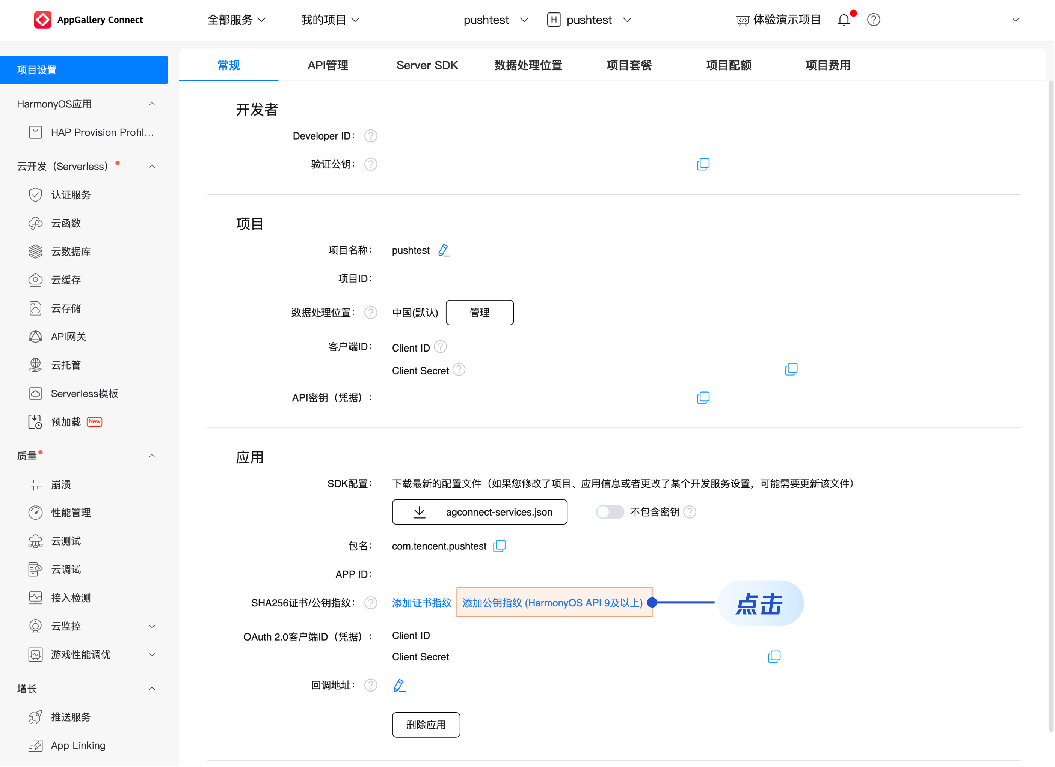Open the account dropdown arrow at top right
1055x767 pixels.
(1017, 20)
